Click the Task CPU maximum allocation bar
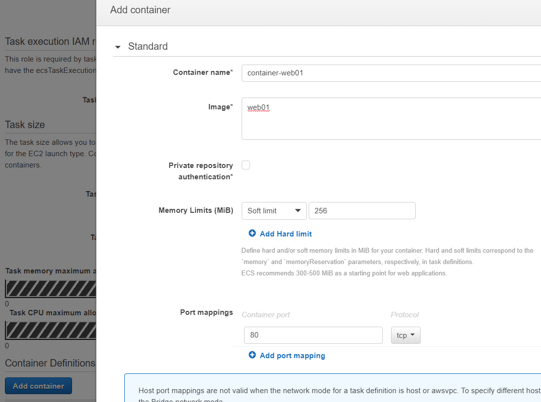Viewport: 541px width, 402px height. click(x=50, y=330)
